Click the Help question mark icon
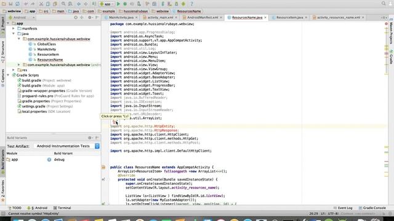The height and width of the screenshot is (221, 394). (x=191, y=4)
